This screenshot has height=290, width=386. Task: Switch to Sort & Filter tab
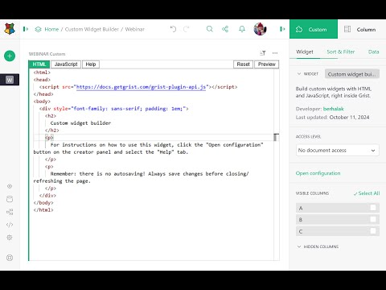point(340,52)
